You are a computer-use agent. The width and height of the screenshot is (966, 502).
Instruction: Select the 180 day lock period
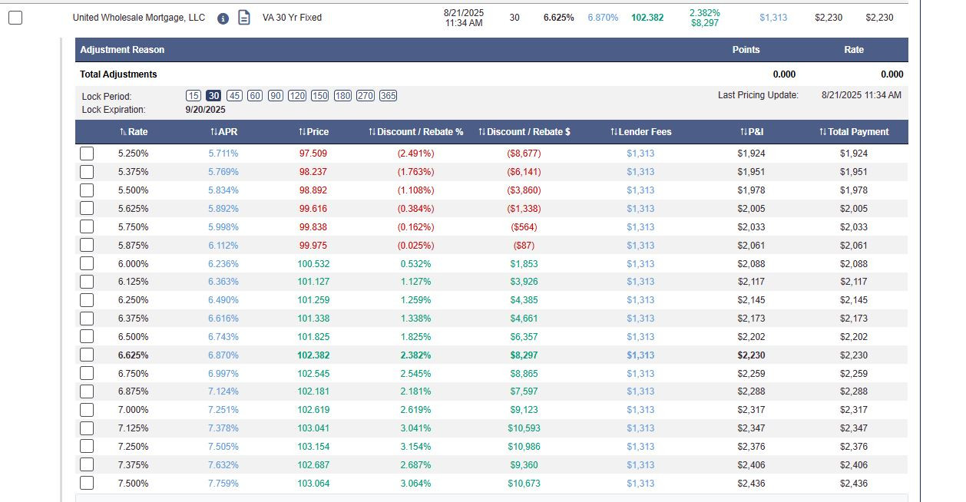point(342,96)
